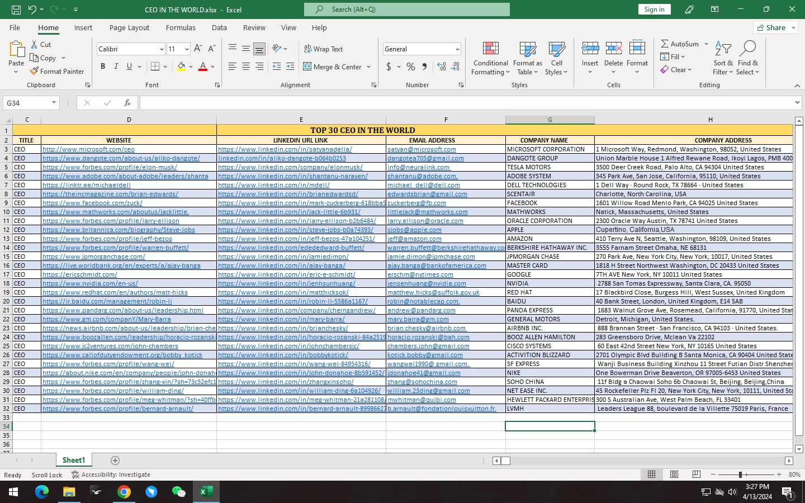Open Conditional Formatting options
The height and width of the screenshot is (503, 805).
490,58
